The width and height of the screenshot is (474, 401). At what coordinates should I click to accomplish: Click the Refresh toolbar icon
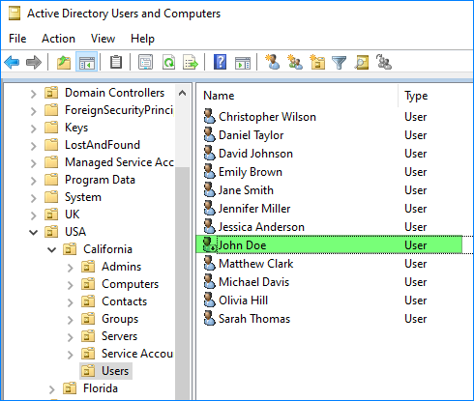click(x=169, y=62)
